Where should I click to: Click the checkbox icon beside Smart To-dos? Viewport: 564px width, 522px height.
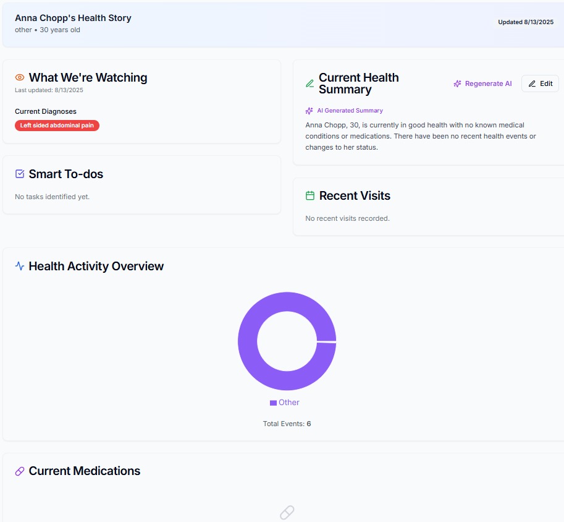click(19, 174)
